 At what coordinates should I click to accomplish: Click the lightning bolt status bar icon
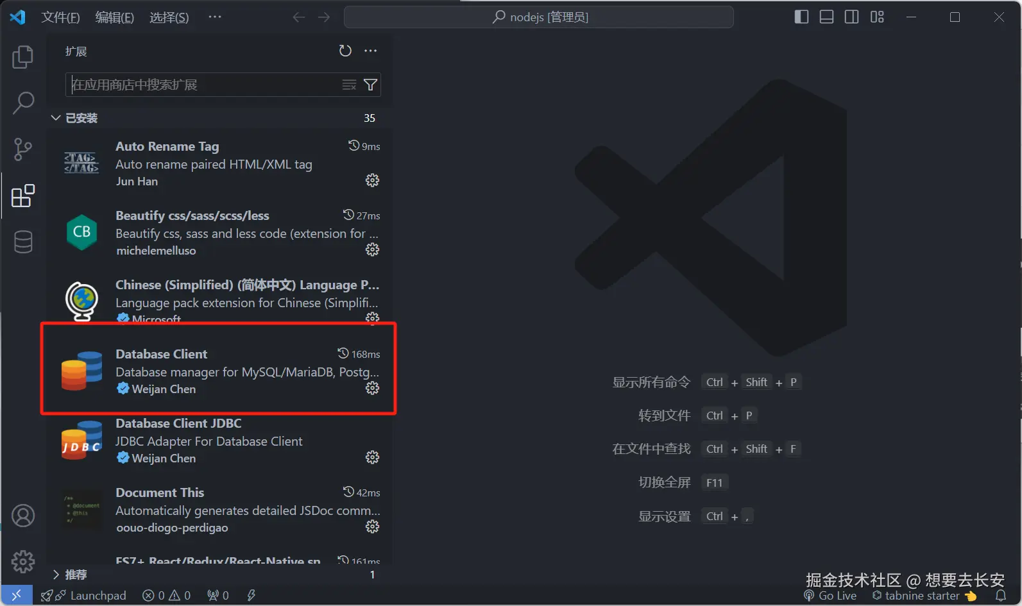(251, 595)
